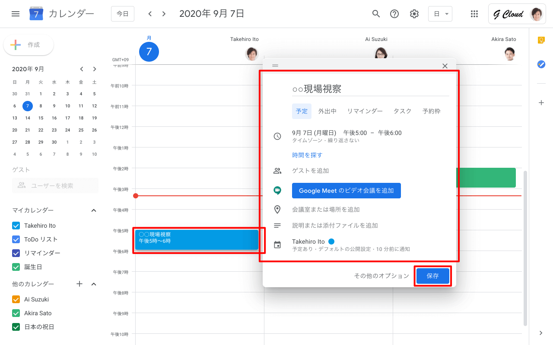Viewport: 553px width, 345px height.
Task: Toggle the Takehiro Ito calendar checkbox
Action: pos(16,226)
